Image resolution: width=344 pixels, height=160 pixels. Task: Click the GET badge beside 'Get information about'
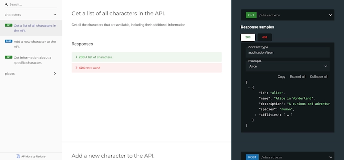[8, 57]
